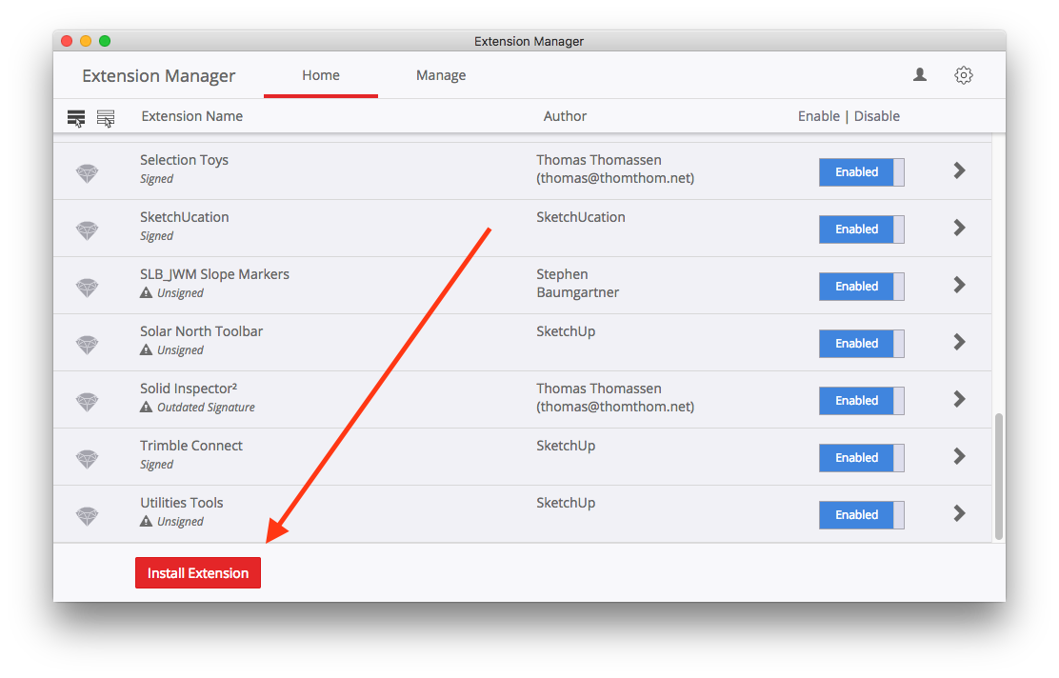Click the Utilities Tools unsigned warning icon
Viewport: 1059px width, 678px height.
(x=146, y=521)
